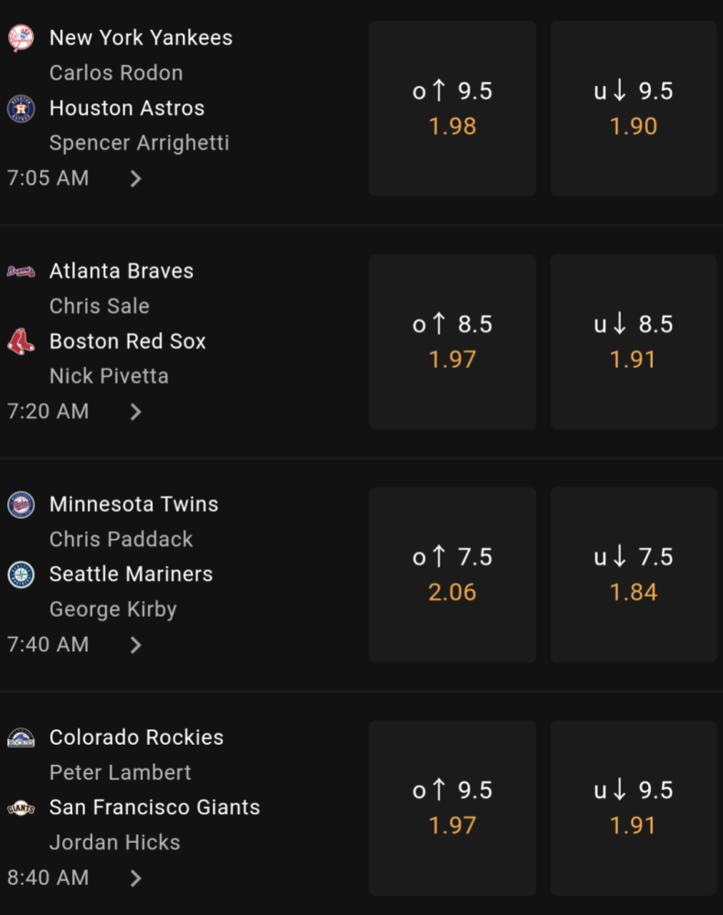Expand the 7:20 AM Braves game chevron
The image size is (723, 915).
pos(135,412)
